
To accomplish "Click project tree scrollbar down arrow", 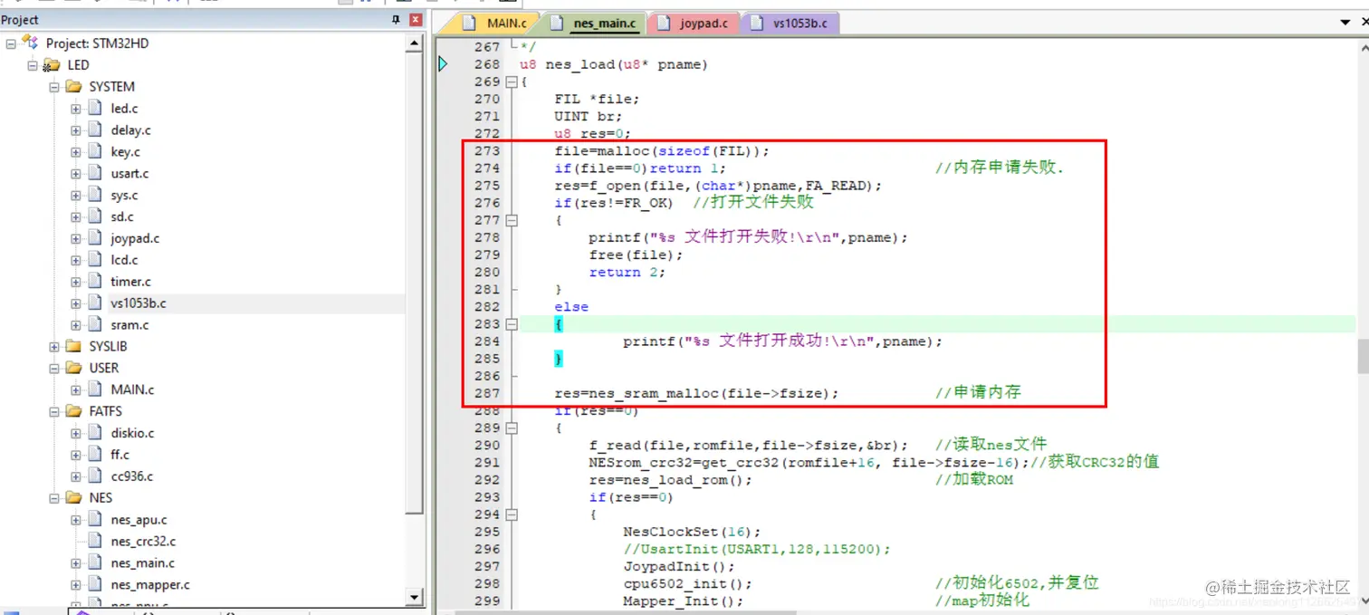I will (415, 597).
